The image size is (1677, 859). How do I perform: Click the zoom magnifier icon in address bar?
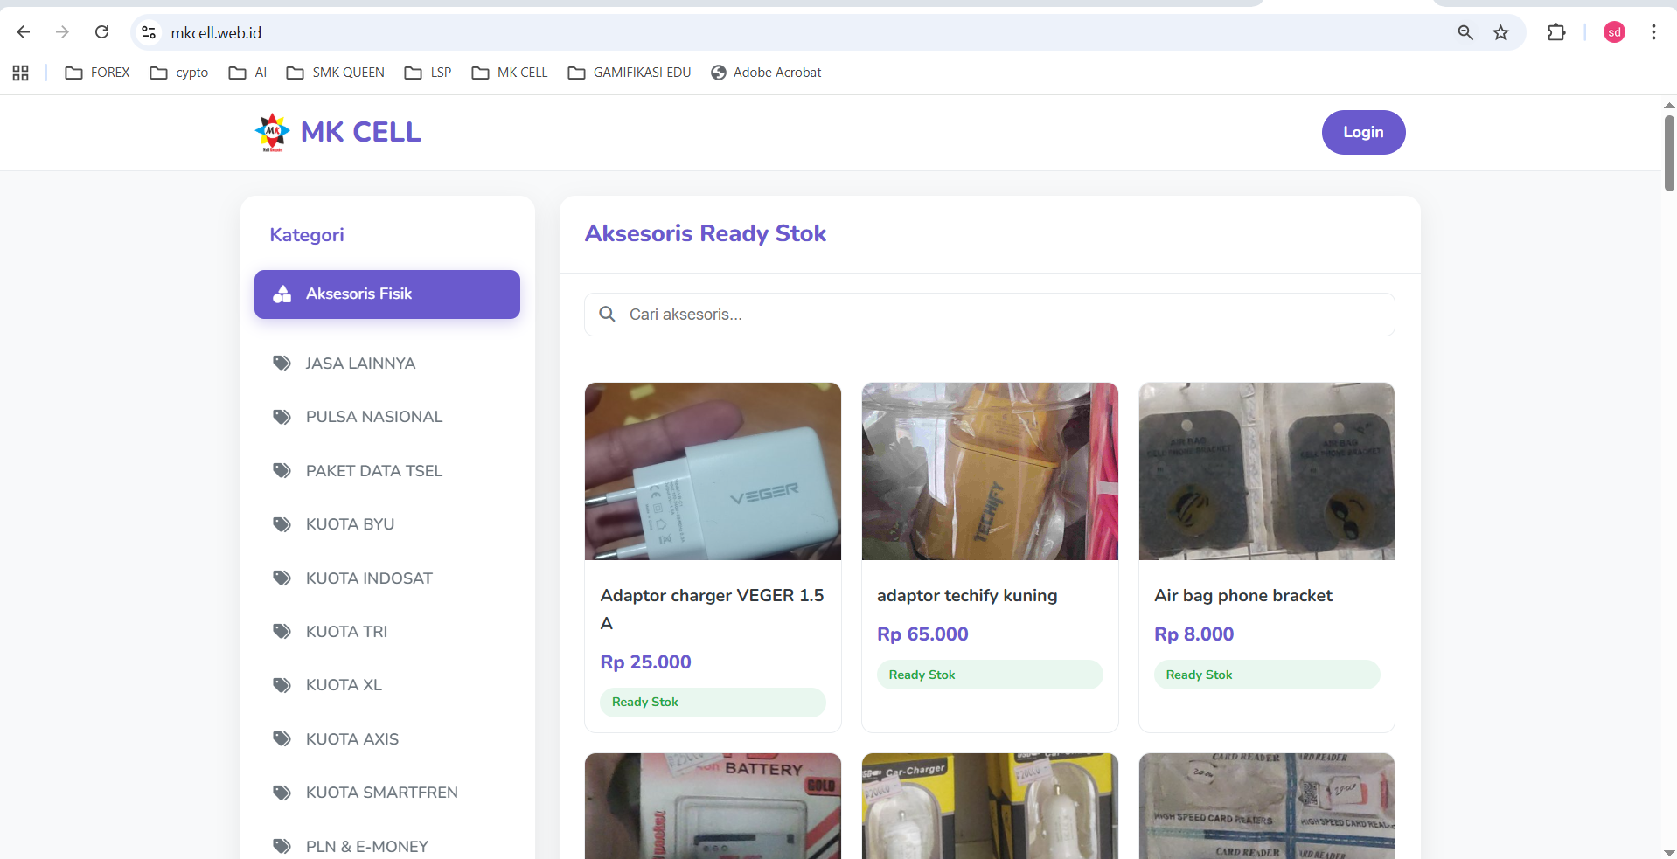point(1465,32)
